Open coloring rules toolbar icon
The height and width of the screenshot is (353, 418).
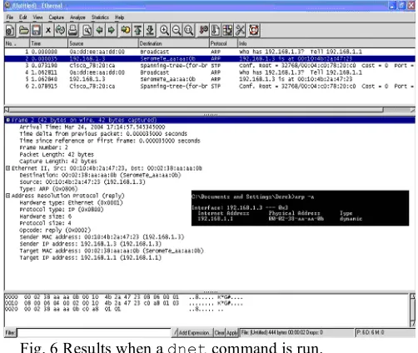coord(227,30)
